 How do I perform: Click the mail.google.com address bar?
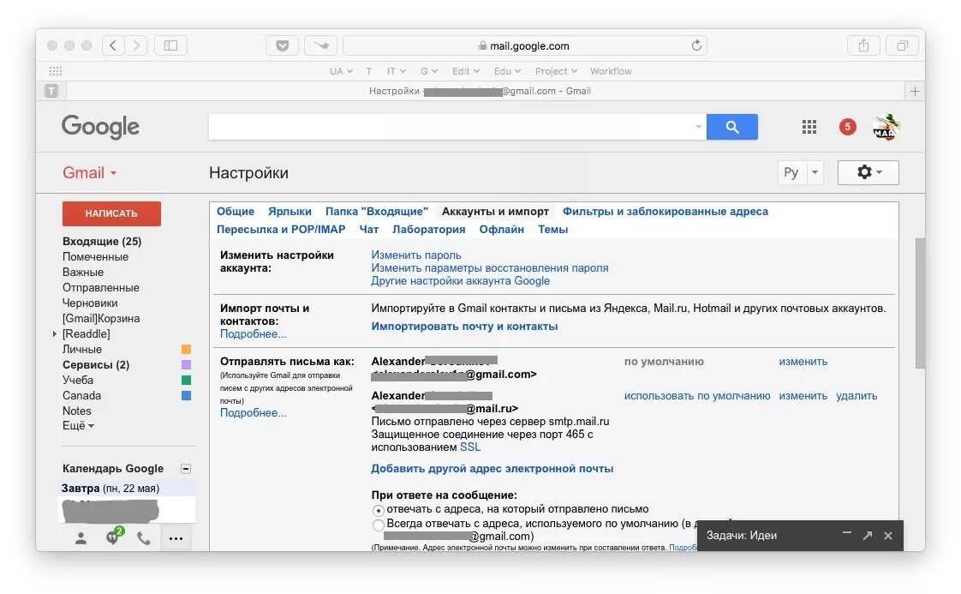coord(525,45)
